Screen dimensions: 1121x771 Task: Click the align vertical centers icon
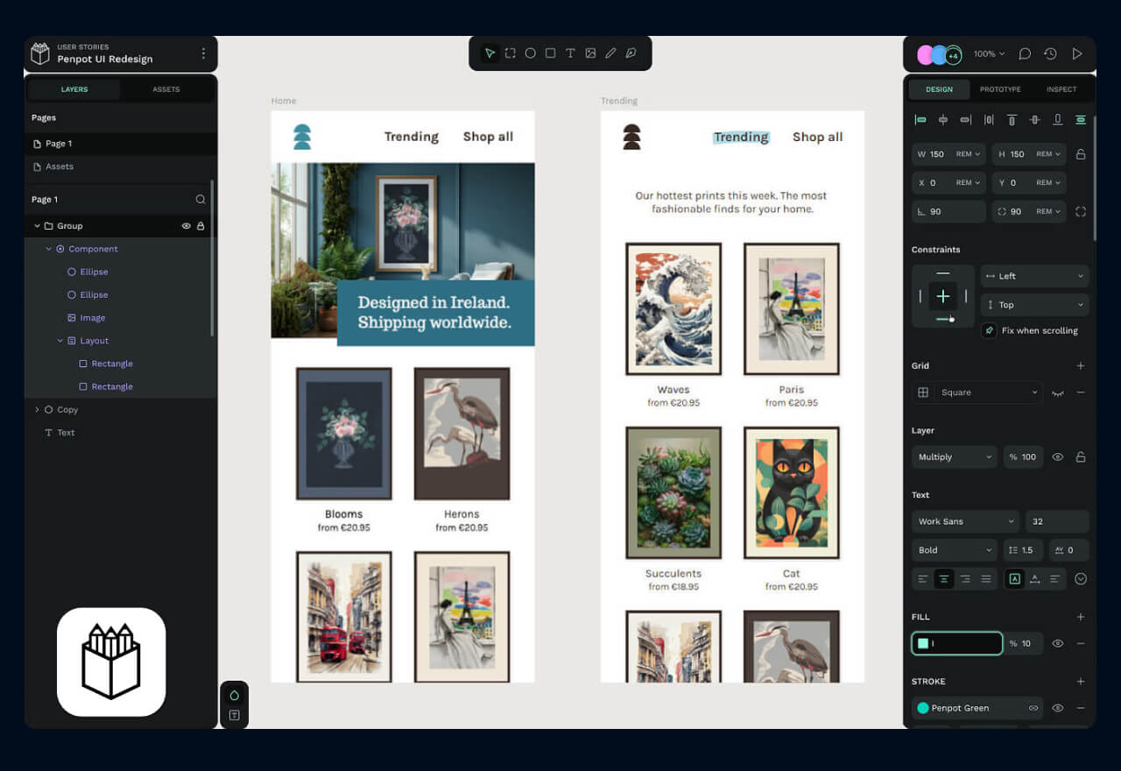point(1034,120)
